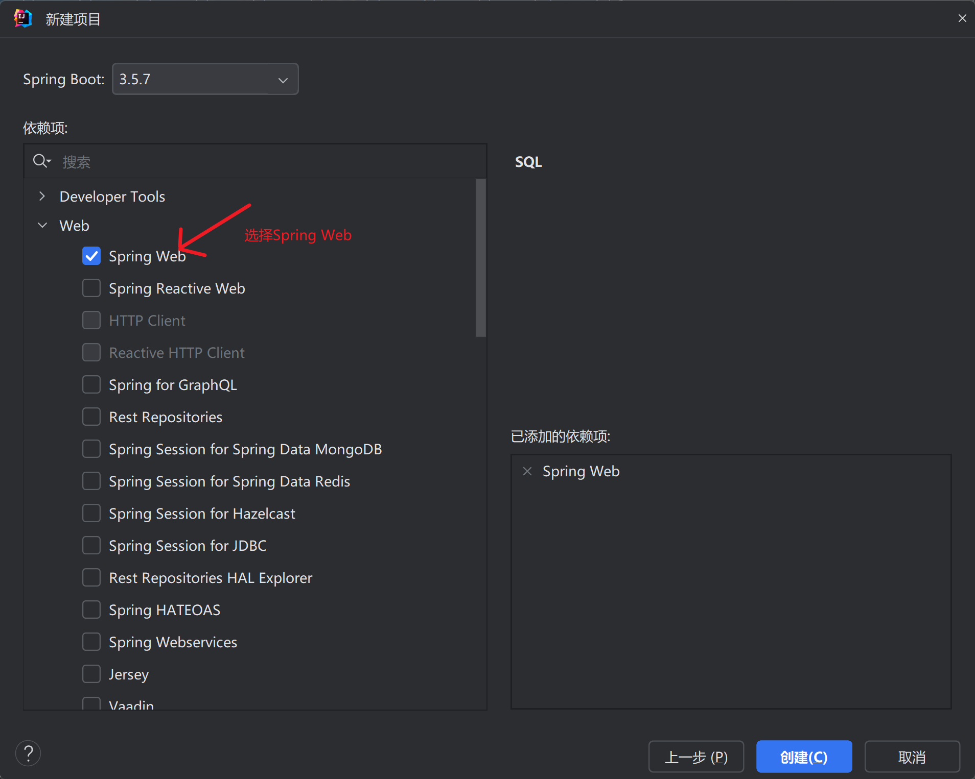The height and width of the screenshot is (779, 975).
Task: Open the help question mark button
Action: (28, 753)
